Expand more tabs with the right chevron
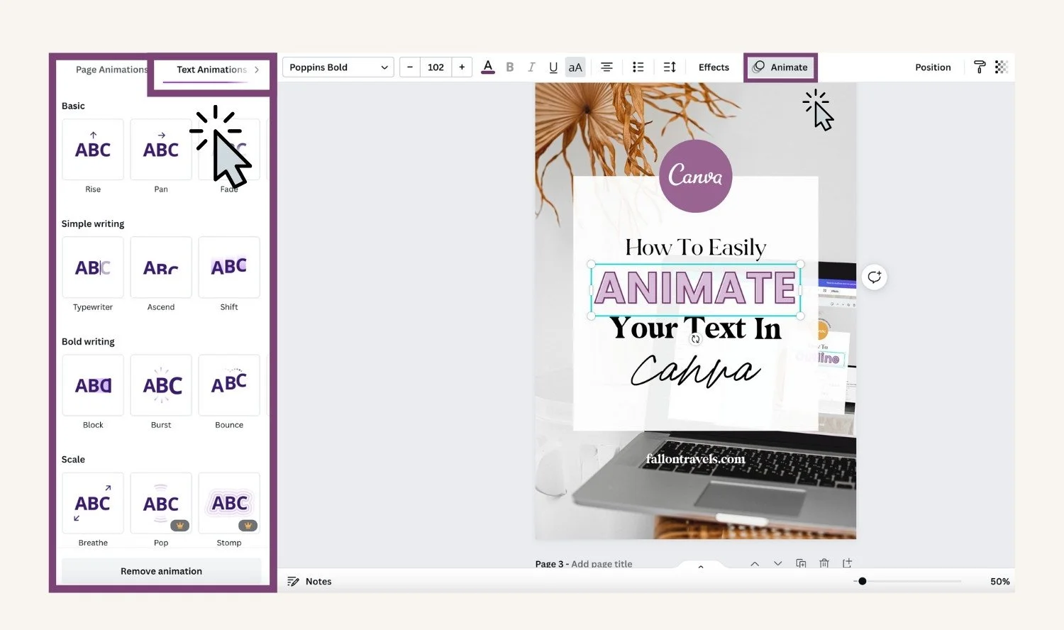 (x=257, y=70)
